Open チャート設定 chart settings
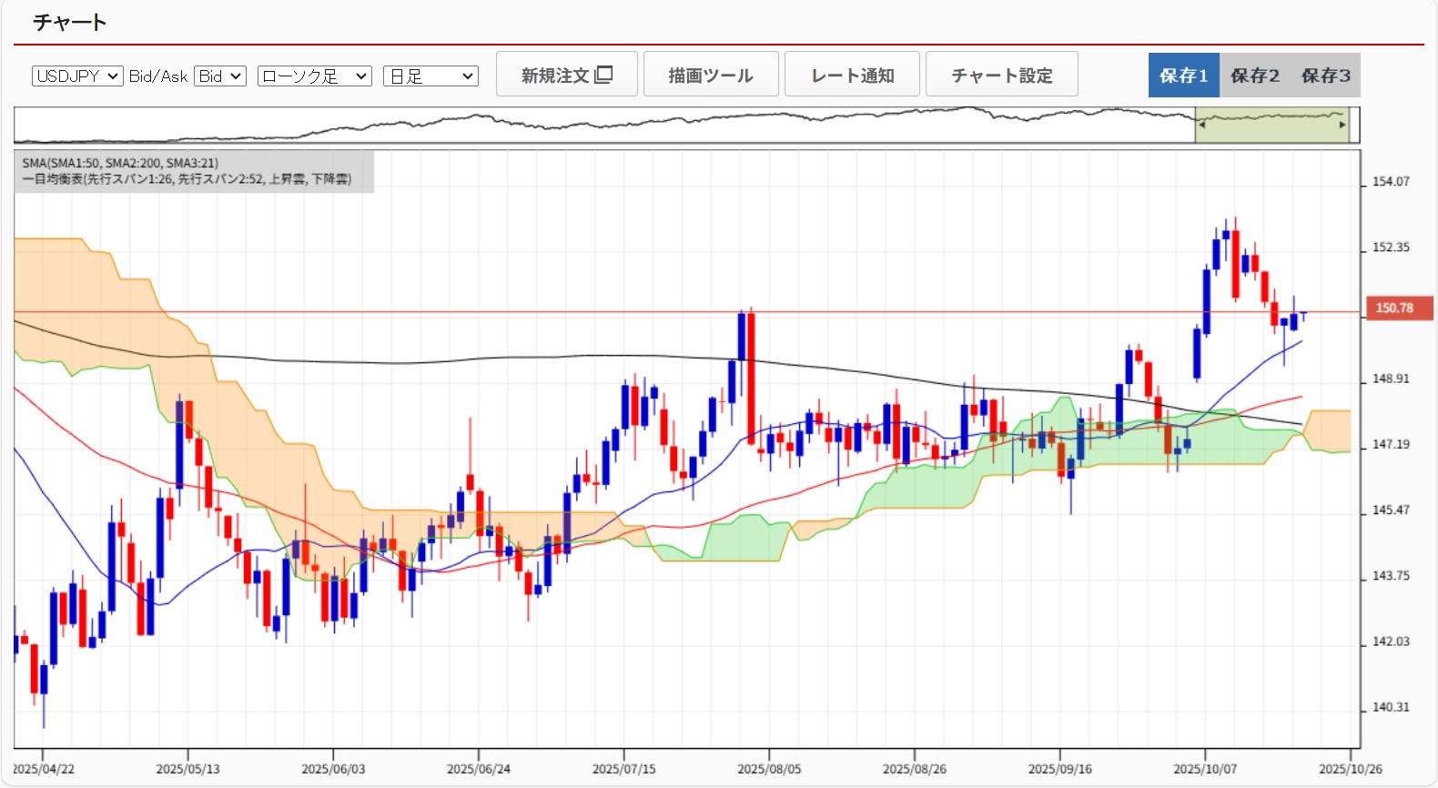The width and height of the screenshot is (1438, 788). [x=1001, y=75]
